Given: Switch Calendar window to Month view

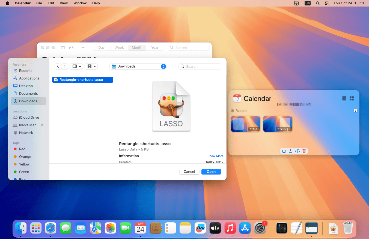Looking at the screenshot, I should pos(137,47).
